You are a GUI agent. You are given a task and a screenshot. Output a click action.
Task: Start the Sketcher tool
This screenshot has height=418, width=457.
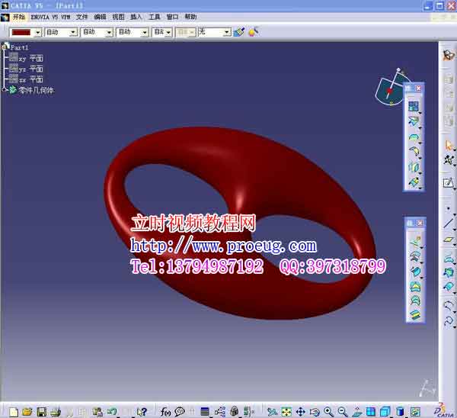point(448,183)
